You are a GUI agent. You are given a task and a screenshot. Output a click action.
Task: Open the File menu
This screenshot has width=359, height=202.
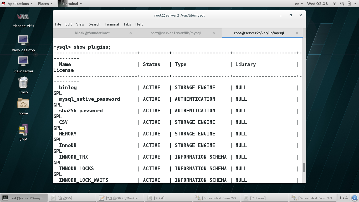[x=58, y=24]
